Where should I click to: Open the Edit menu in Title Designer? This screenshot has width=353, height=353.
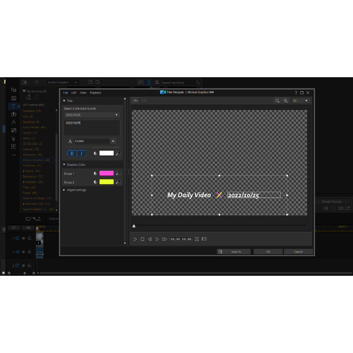pyautogui.click(x=74, y=93)
